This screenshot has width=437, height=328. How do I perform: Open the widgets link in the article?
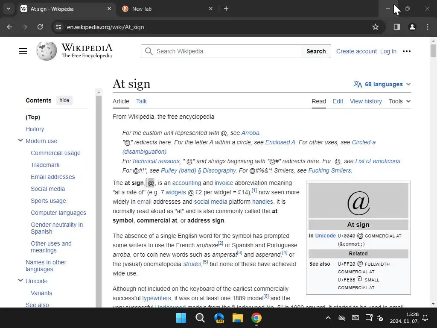pos(175,192)
